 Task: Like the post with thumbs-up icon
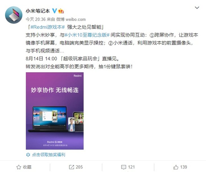(x=176, y=167)
